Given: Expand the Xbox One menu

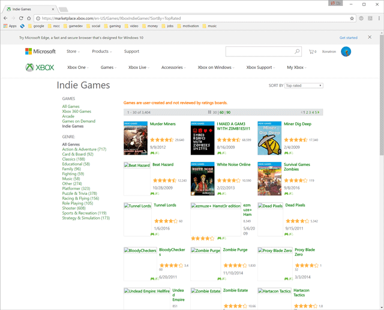Looking at the screenshot, I should [x=78, y=68].
